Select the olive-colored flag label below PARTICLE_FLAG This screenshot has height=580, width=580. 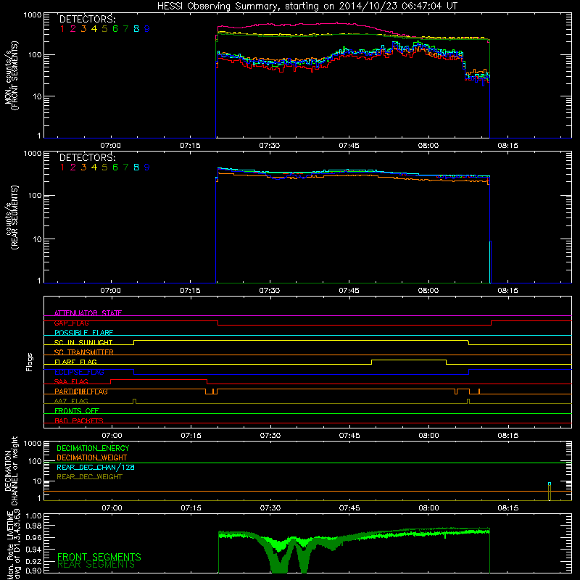[x=71, y=401]
